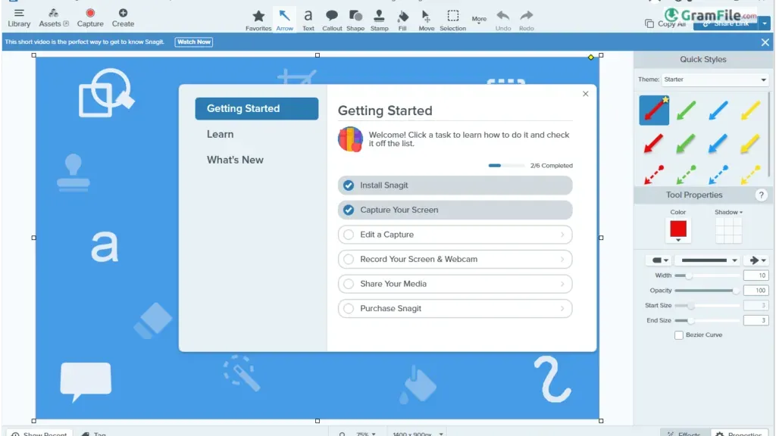The width and height of the screenshot is (776, 436).
Task: Select the Selection tool
Action: coord(453,20)
